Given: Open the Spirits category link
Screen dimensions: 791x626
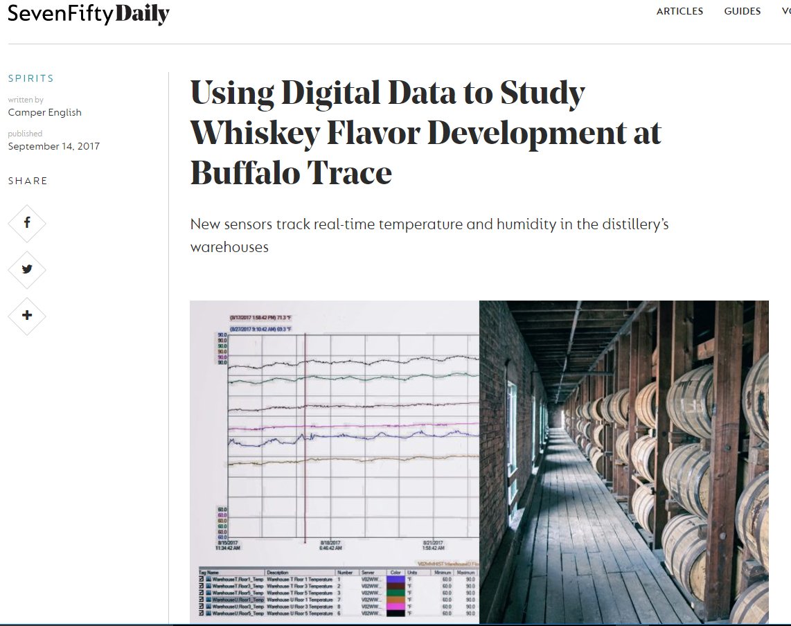Looking at the screenshot, I should (30, 78).
